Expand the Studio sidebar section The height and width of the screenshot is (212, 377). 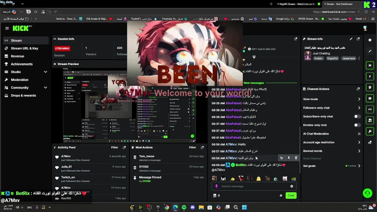pyautogui.click(x=45, y=72)
